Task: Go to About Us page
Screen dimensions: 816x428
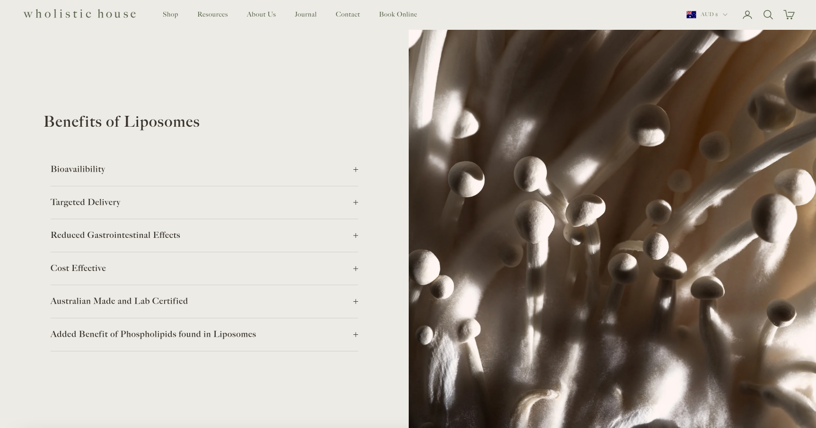Action: pyautogui.click(x=261, y=15)
